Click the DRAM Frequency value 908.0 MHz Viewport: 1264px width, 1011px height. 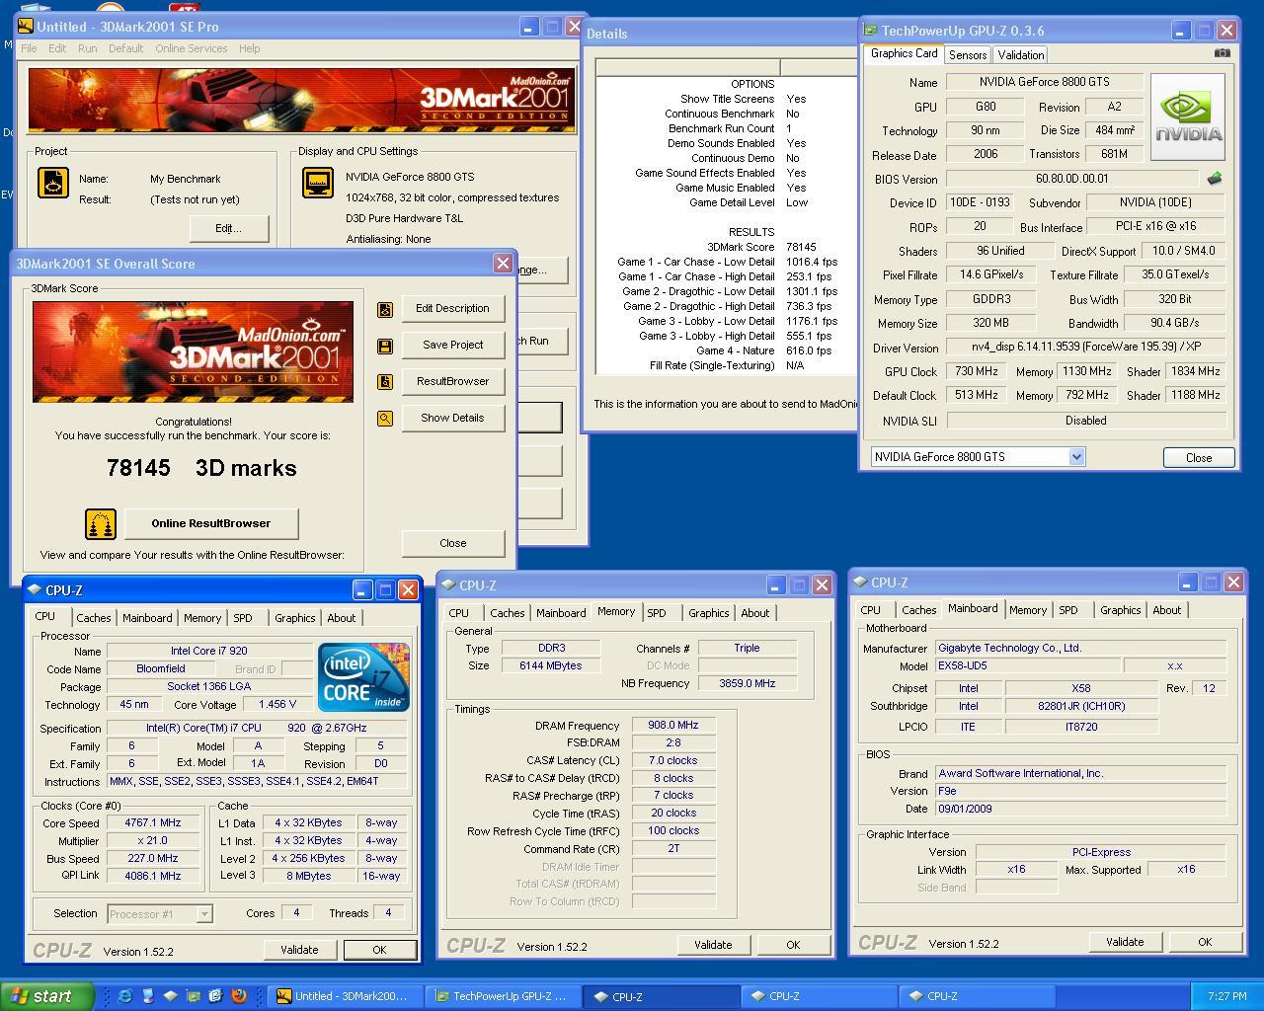pyautogui.click(x=673, y=725)
